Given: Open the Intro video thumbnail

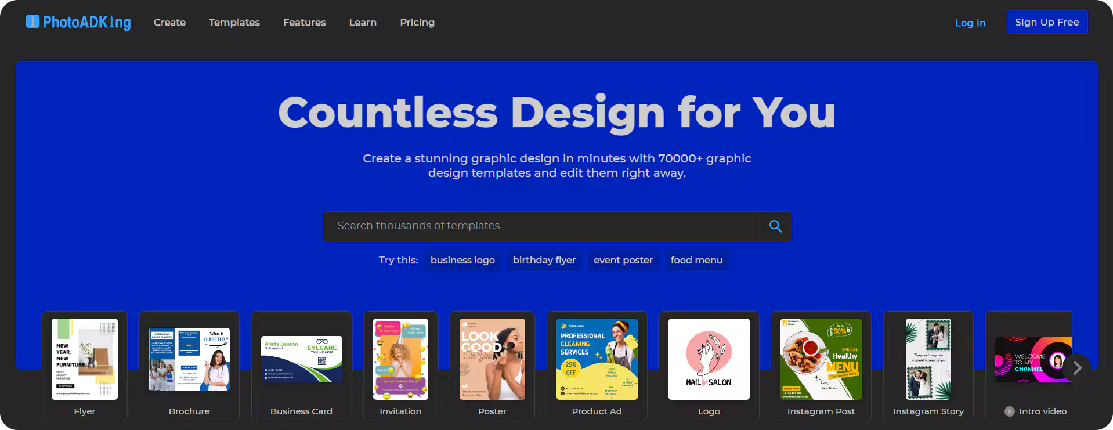Looking at the screenshot, I should [1033, 359].
